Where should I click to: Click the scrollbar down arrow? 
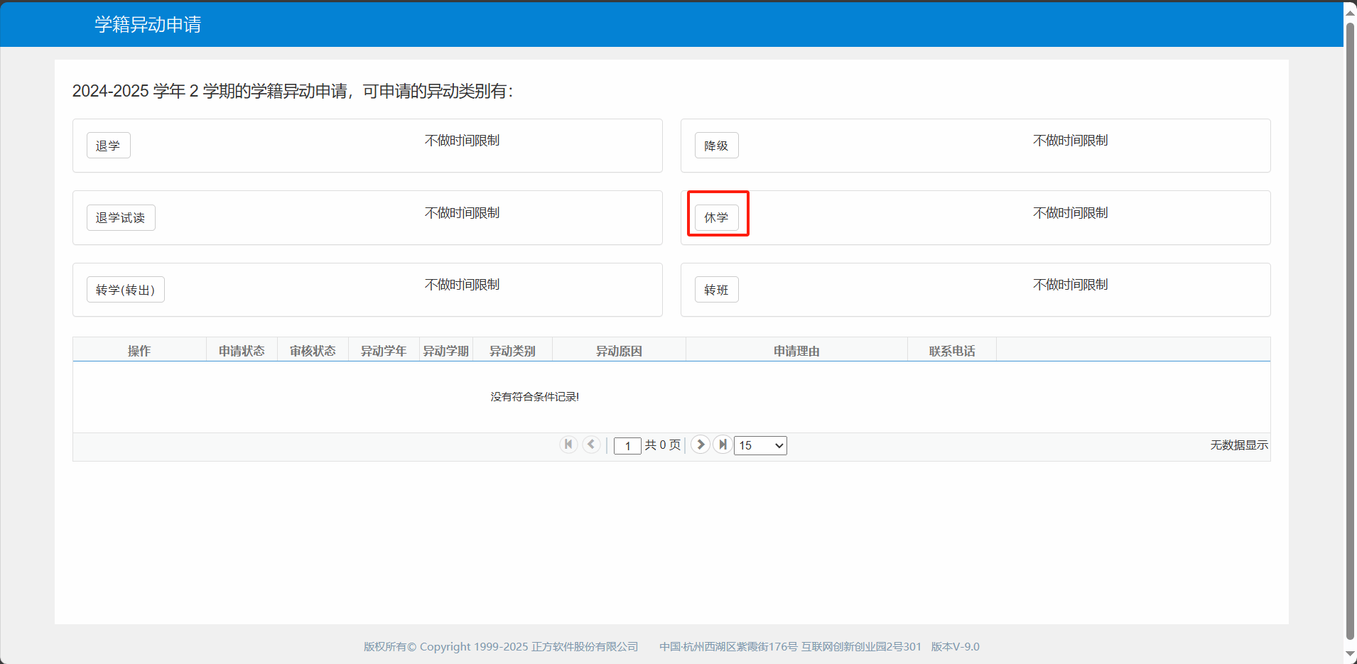coord(1350,654)
